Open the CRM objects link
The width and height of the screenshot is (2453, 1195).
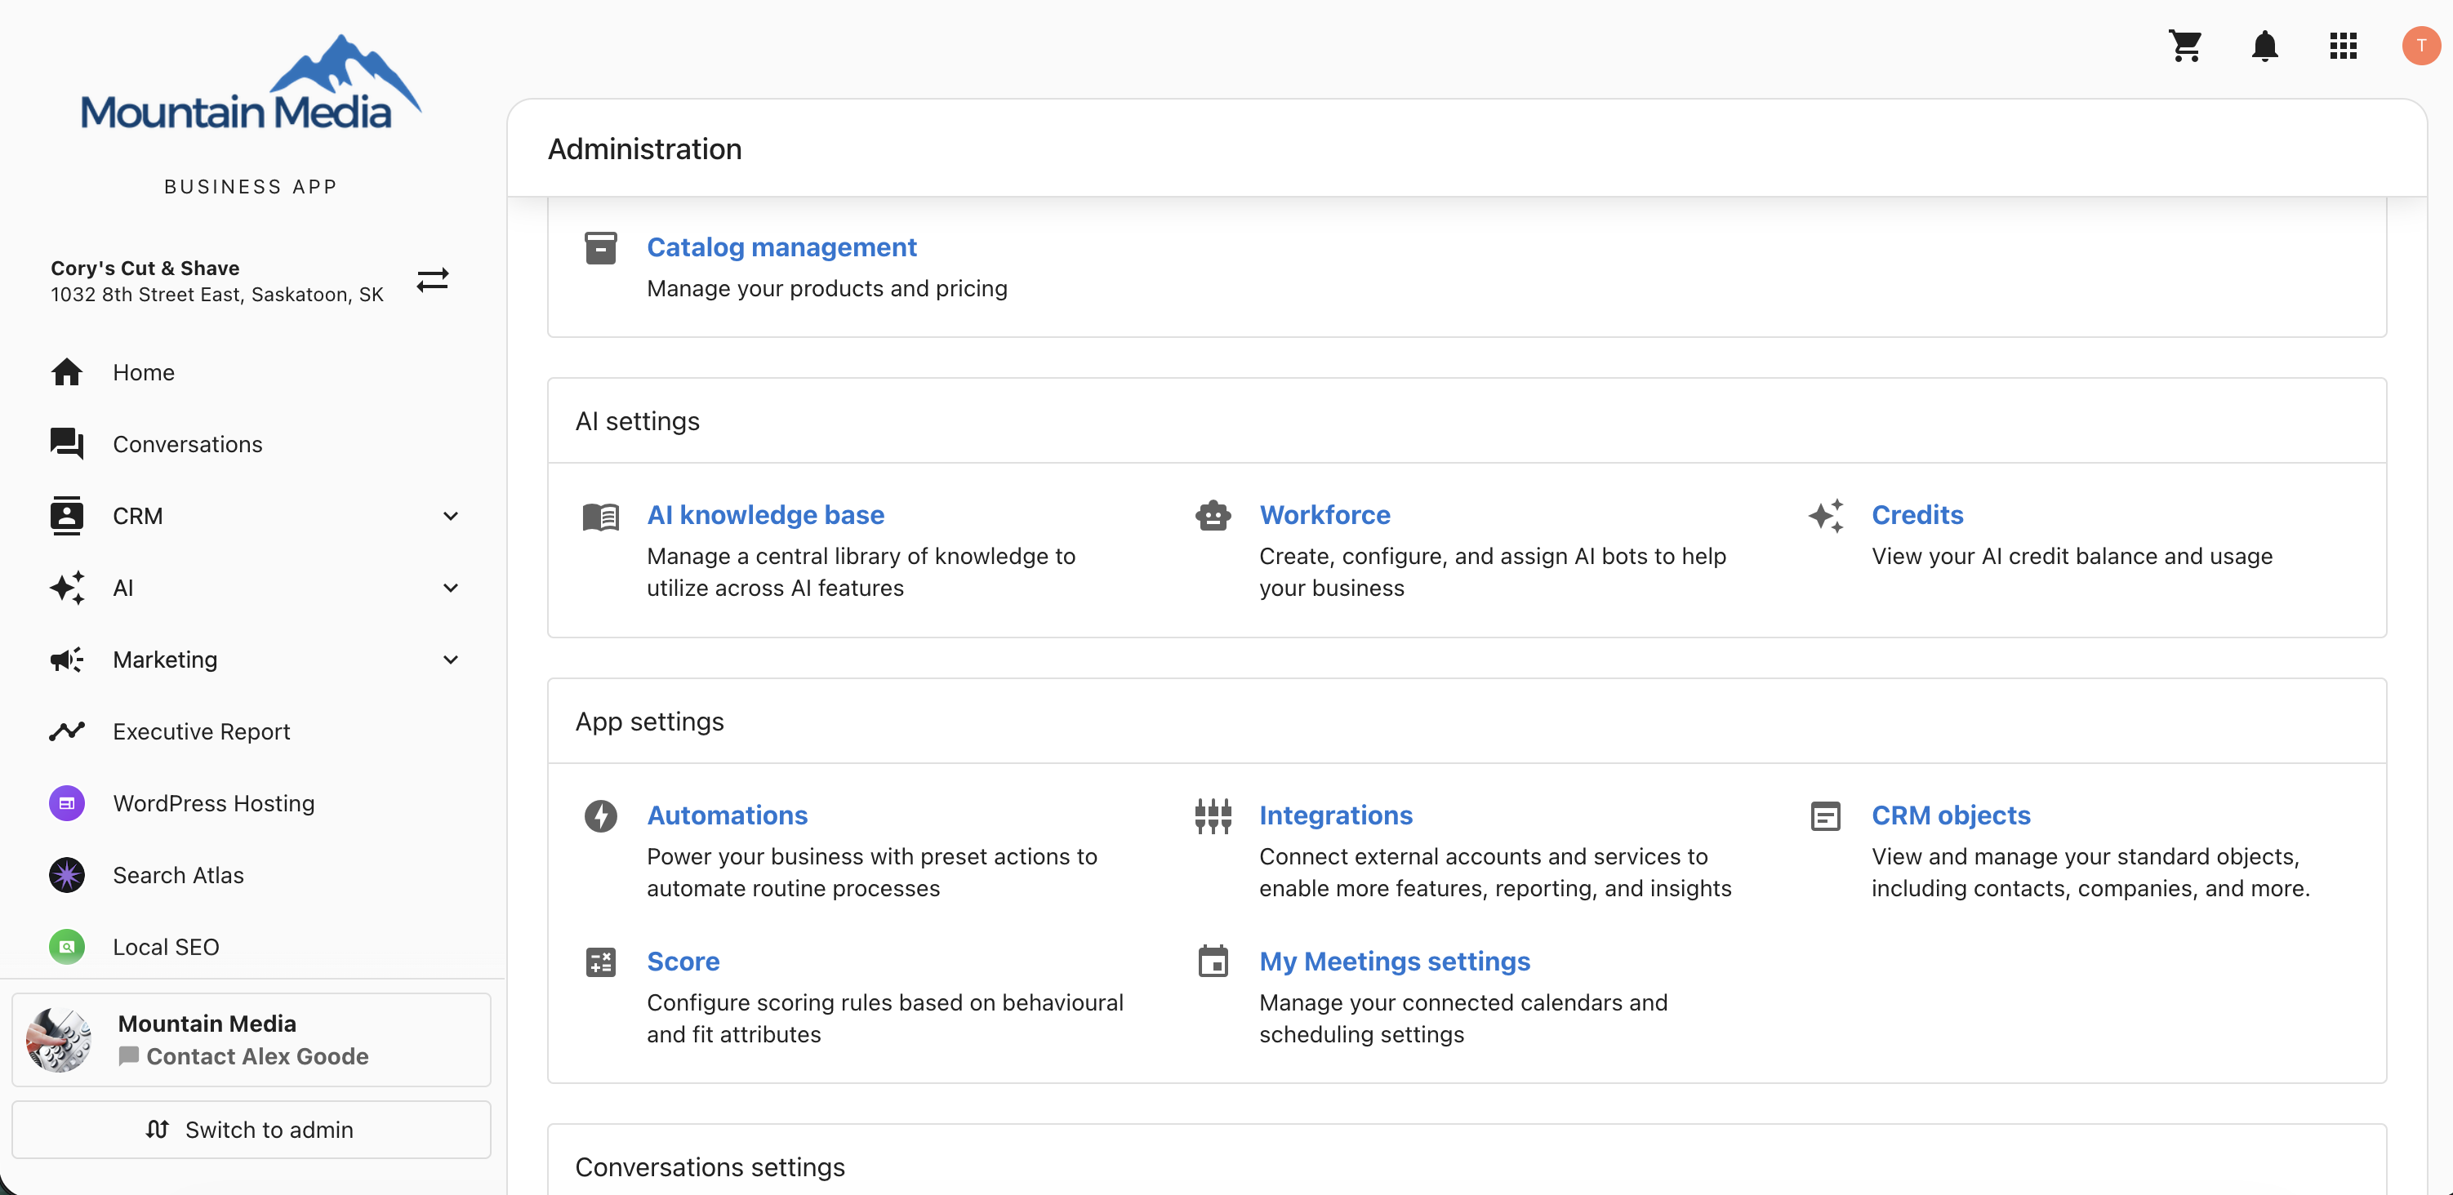[x=1950, y=815]
